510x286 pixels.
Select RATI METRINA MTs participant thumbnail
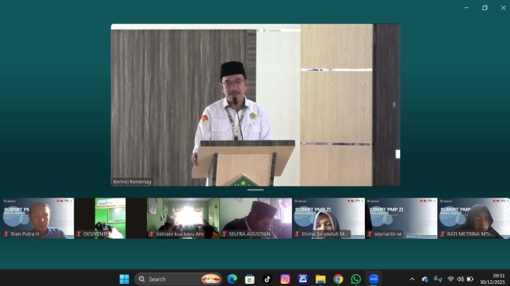click(x=474, y=218)
